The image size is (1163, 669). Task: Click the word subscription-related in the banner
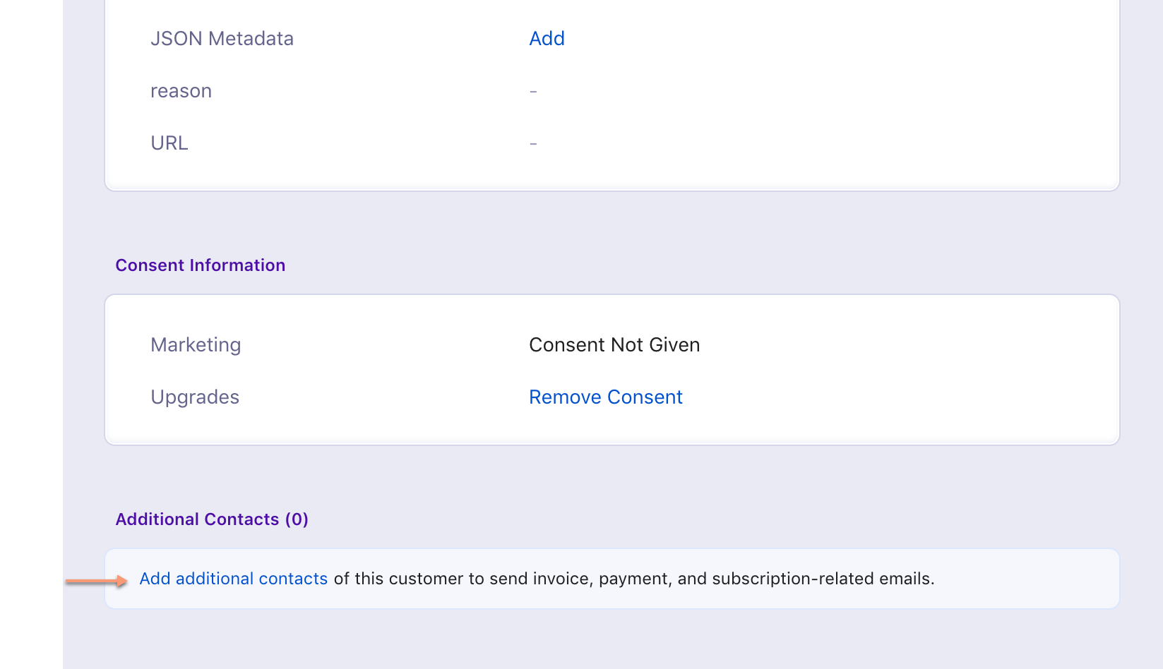[x=793, y=579]
